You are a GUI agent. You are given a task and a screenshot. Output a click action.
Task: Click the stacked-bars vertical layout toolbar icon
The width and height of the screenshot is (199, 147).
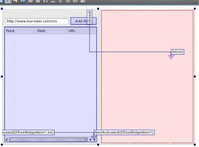pyautogui.click(x=38, y=1)
